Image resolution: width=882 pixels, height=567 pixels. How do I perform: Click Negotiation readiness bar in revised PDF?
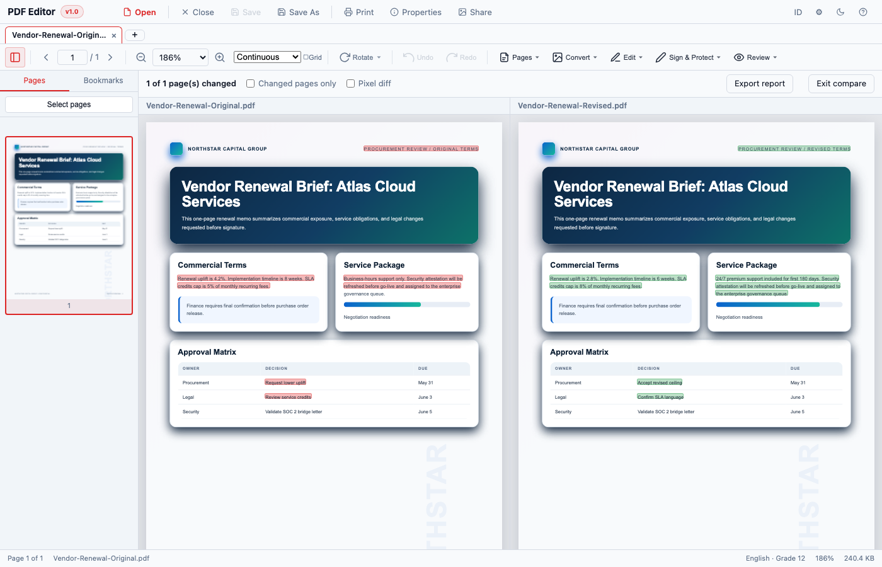(779, 304)
